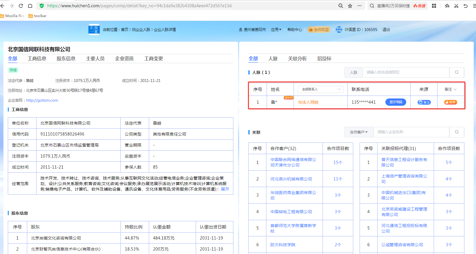Open 河北燕兴机械有限公司 client link
The width and height of the screenshot is (476, 254).
[x=291, y=179]
